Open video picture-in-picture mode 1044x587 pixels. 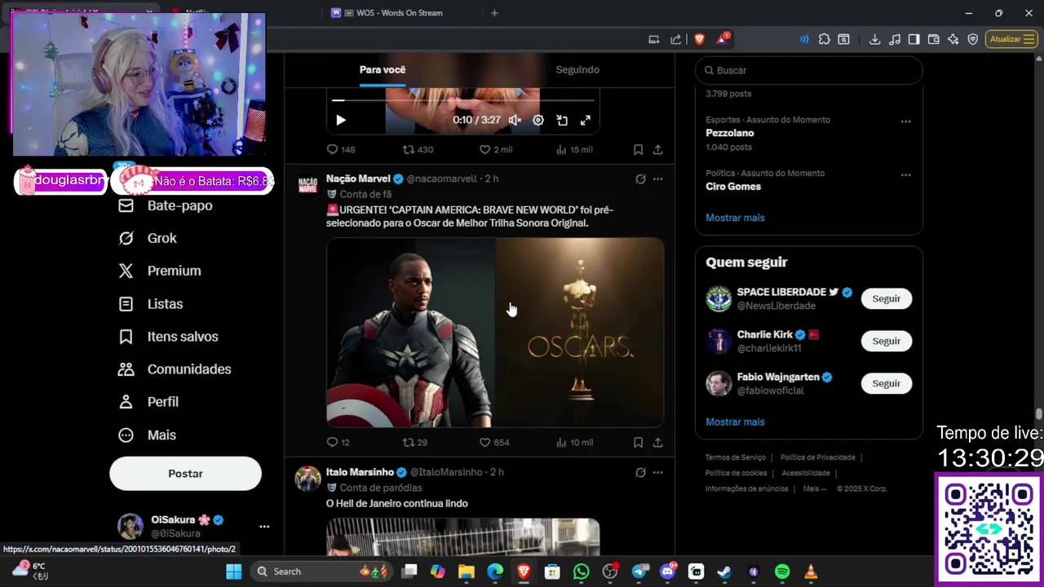point(562,120)
